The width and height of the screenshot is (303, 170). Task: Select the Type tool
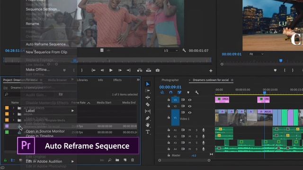(148, 132)
